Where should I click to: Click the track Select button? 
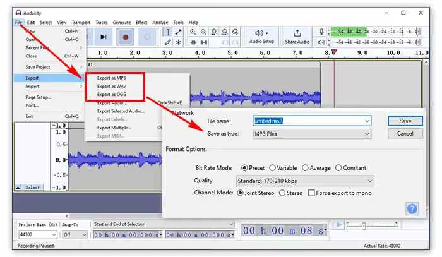click(x=32, y=188)
